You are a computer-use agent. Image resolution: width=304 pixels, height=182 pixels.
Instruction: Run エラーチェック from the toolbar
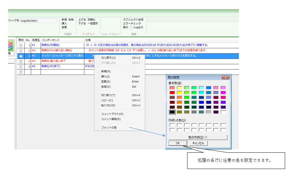point(132,23)
